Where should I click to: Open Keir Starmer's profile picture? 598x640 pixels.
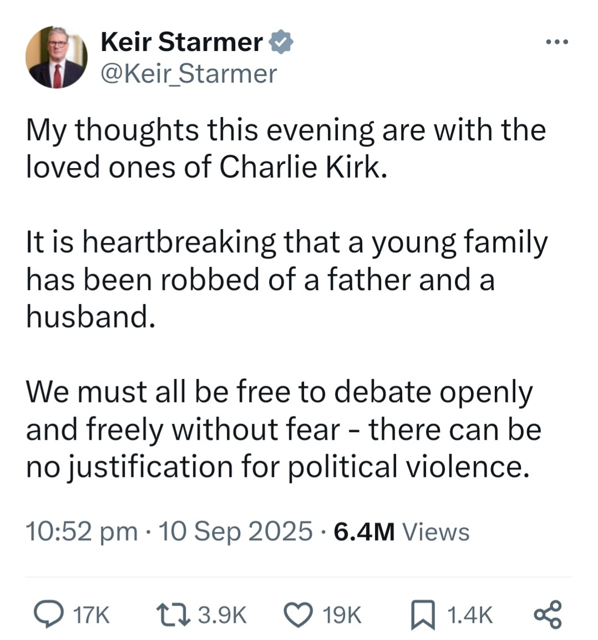[x=56, y=58]
